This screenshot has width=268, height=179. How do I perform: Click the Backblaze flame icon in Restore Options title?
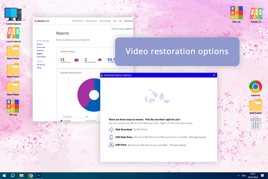[102, 75]
